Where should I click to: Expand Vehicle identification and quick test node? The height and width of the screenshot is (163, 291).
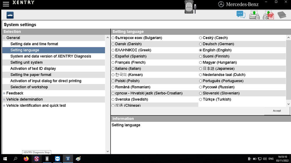click(x=4, y=106)
